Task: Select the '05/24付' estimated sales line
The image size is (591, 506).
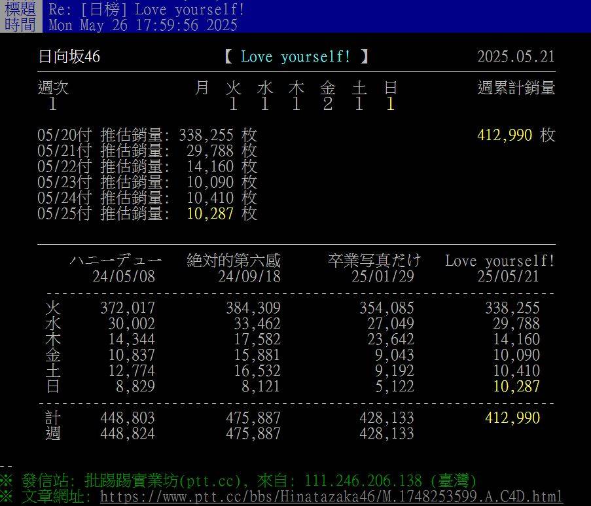Action: coord(147,198)
